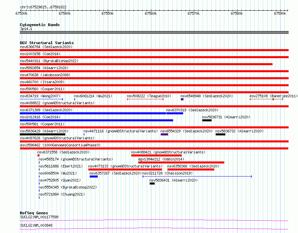
Task: Click the black nsv5836731 (Almarri2020) block
Action: (207, 120)
